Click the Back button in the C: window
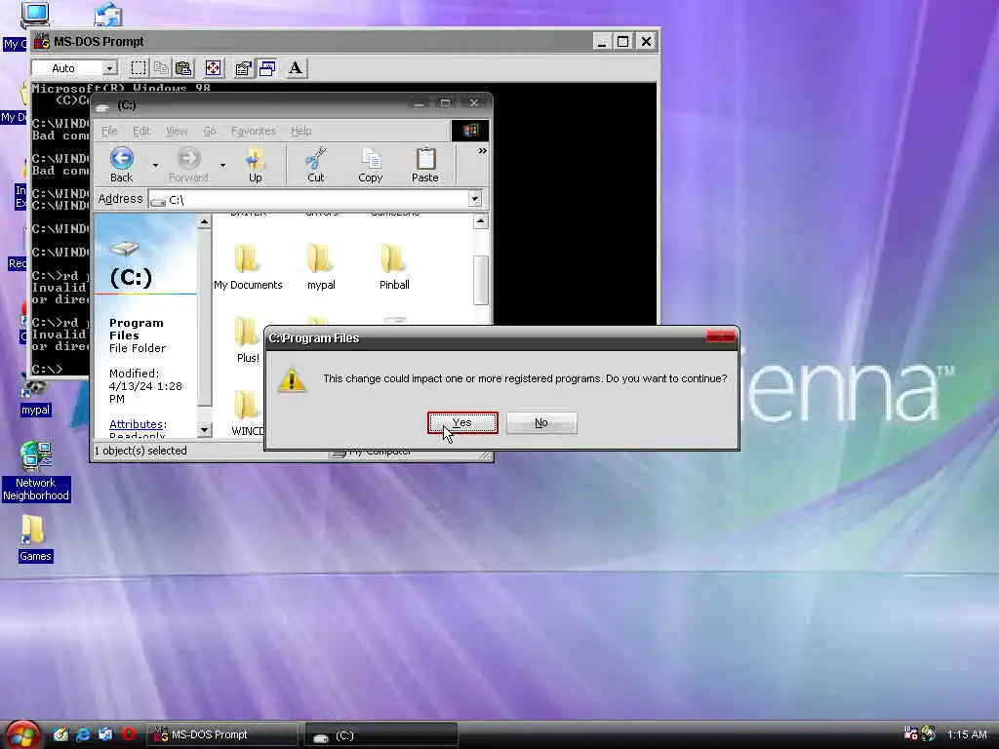 pyautogui.click(x=122, y=165)
